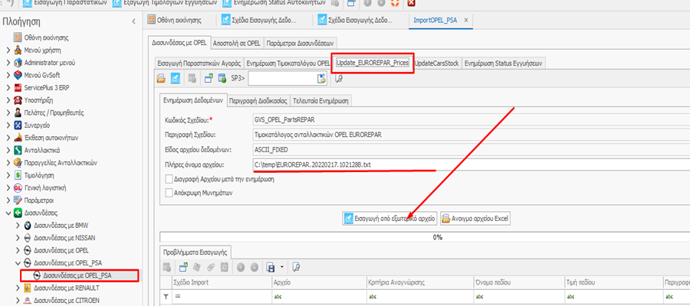Click the Εισαγωγή από εξωτερικό αρχείο button

(389, 218)
